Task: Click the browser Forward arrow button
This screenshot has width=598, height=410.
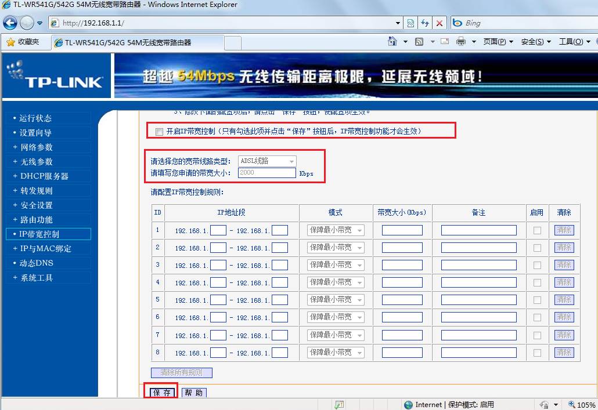Action: 27,23
